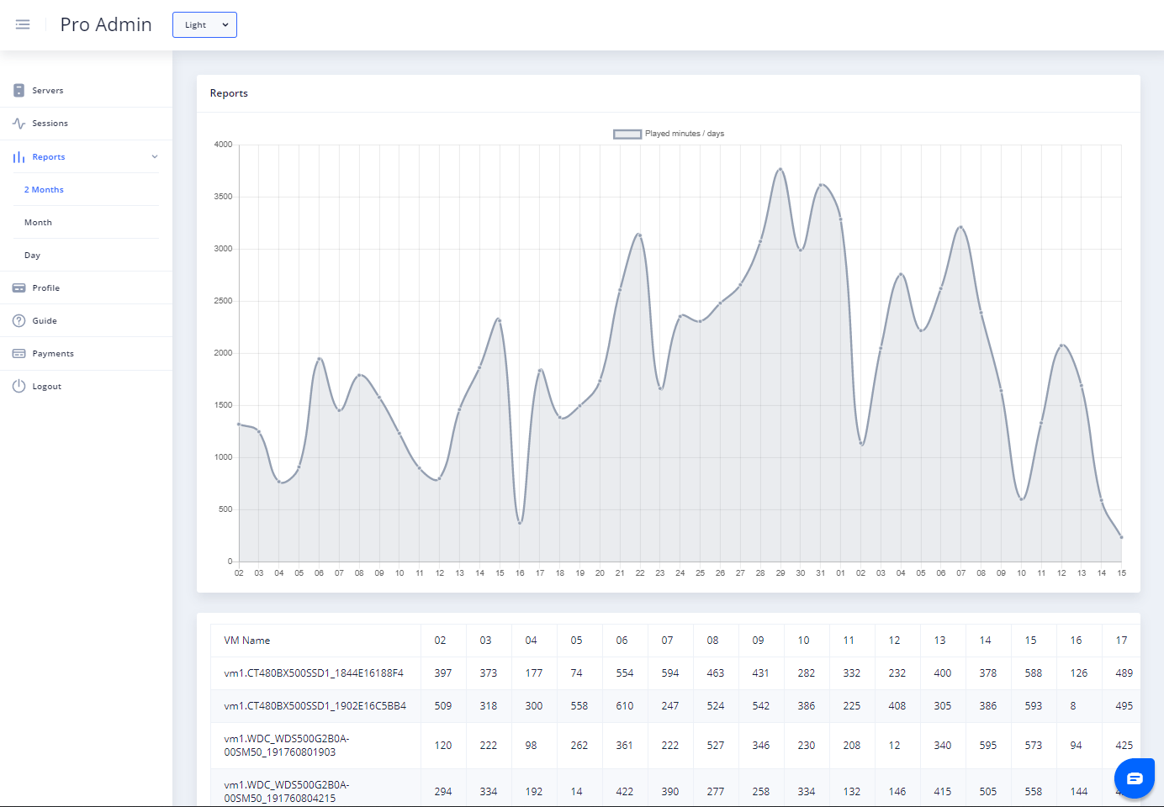The width and height of the screenshot is (1164, 807).
Task: Go to Pro Admin home title
Action: point(106,24)
